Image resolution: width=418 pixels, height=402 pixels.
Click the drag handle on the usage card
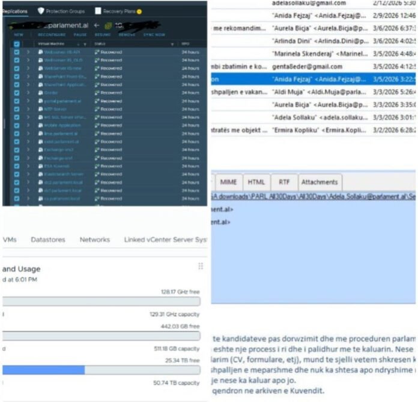pos(200,266)
